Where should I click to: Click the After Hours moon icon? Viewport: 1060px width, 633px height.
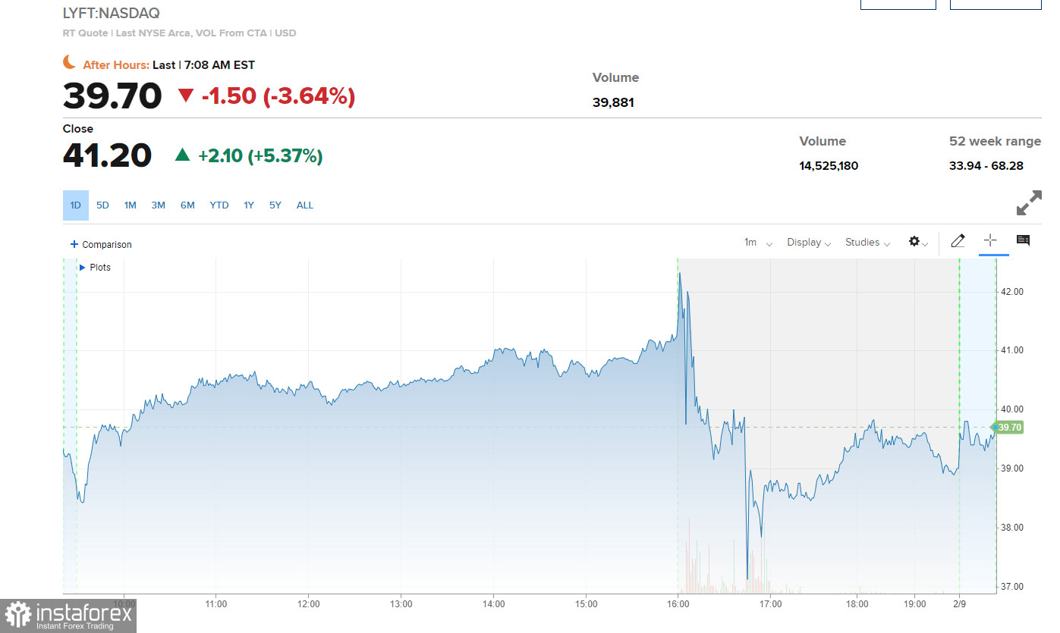tap(70, 63)
